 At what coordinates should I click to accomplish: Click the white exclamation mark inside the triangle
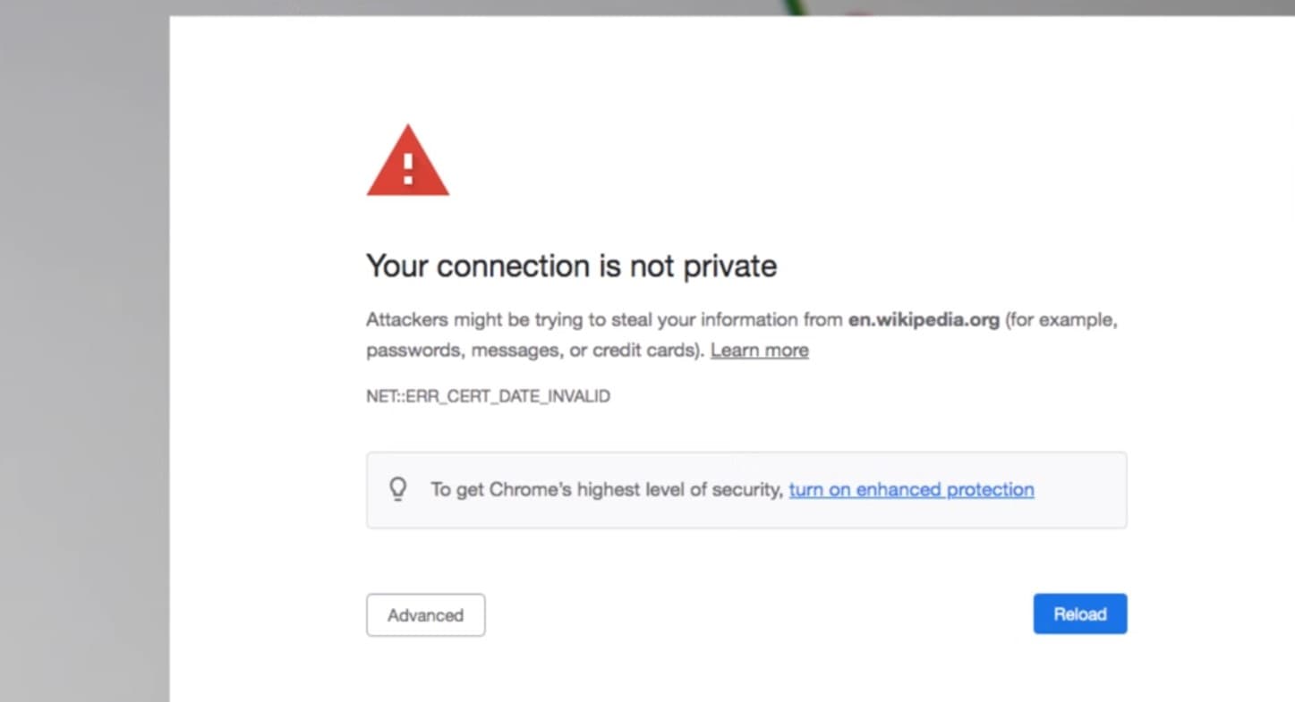[408, 168]
